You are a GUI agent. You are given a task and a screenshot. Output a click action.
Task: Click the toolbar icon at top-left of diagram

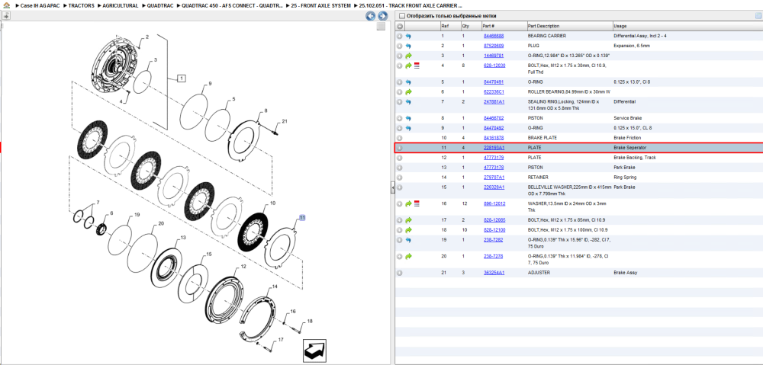coord(6,16)
